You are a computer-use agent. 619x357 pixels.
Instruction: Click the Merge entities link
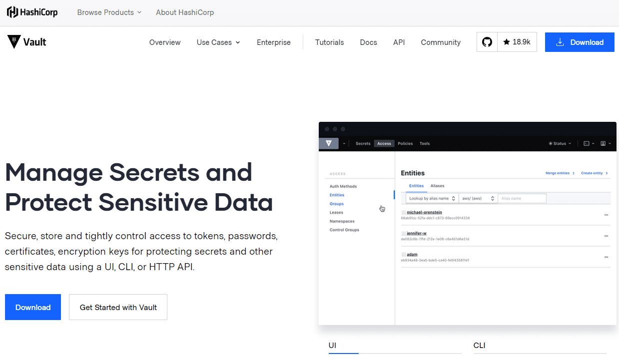point(560,173)
